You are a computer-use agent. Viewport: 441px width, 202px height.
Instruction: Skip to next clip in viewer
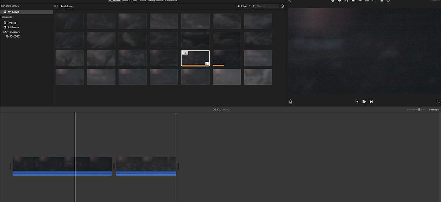coord(372,102)
